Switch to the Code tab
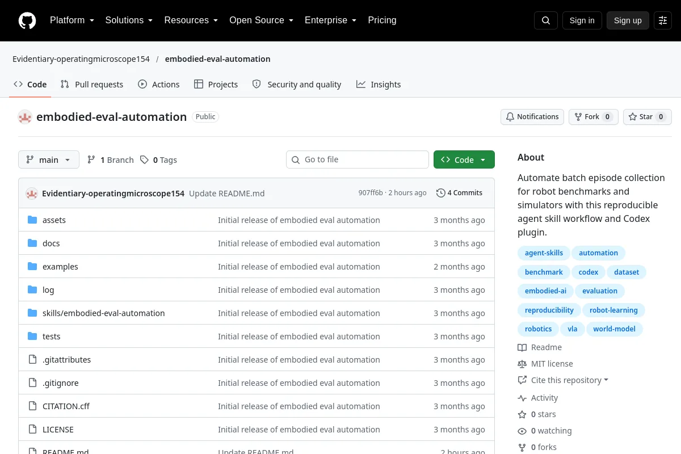 coord(31,85)
